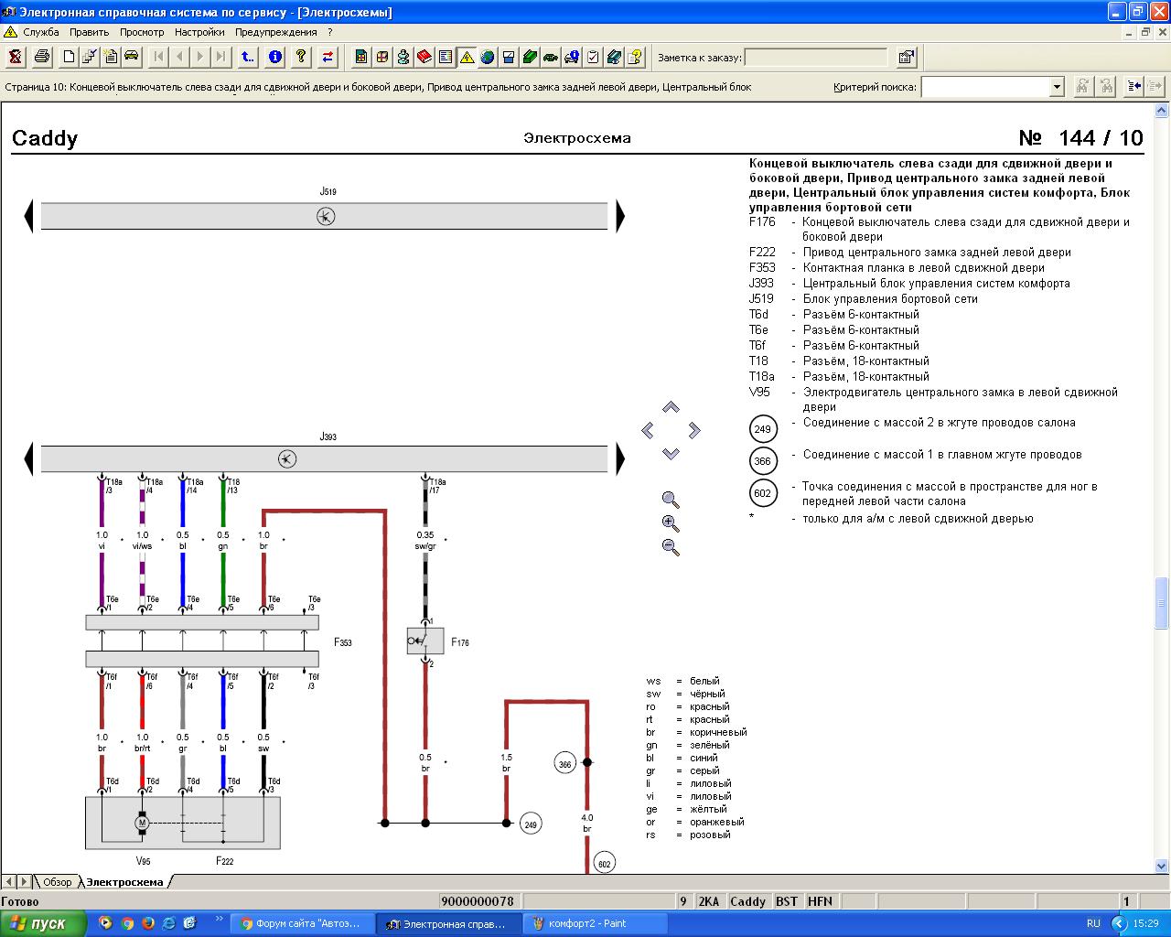Click the vertical scrollbar thumb
The height and width of the screenshot is (937, 1171).
click(1162, 602)
